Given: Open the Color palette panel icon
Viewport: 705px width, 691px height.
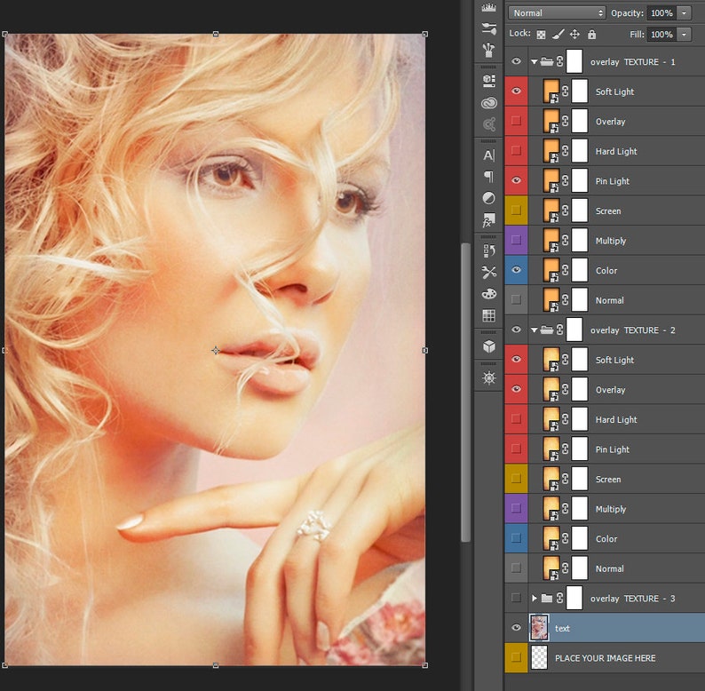Looking at the screenshot, I should tap(488, 294).
